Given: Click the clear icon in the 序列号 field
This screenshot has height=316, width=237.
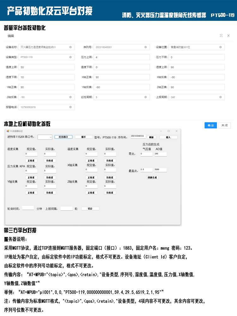Looking at the screenshot, I should [x=145, y=47].
